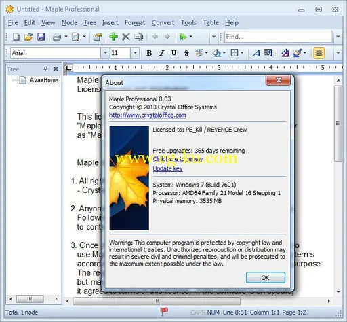347x322 pixels.
Task: Run the ABC spell check icon
Action: pyautogui.click(x=199, y=53)
